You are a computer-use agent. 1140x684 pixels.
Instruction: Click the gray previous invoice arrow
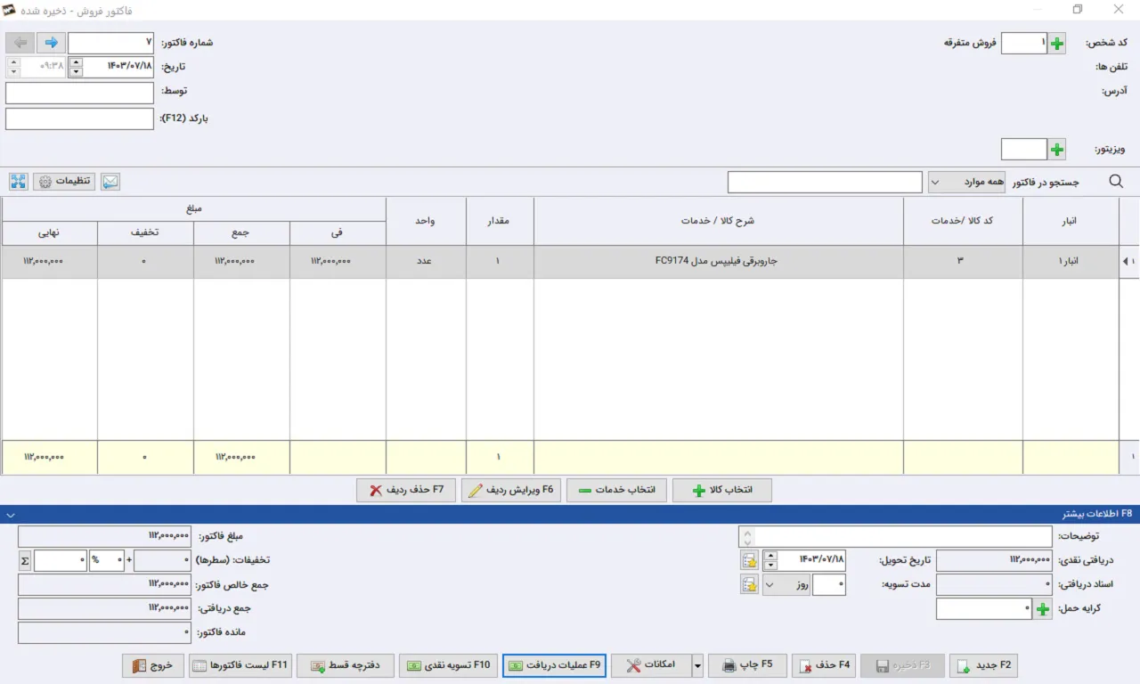[x=20, y=43]
